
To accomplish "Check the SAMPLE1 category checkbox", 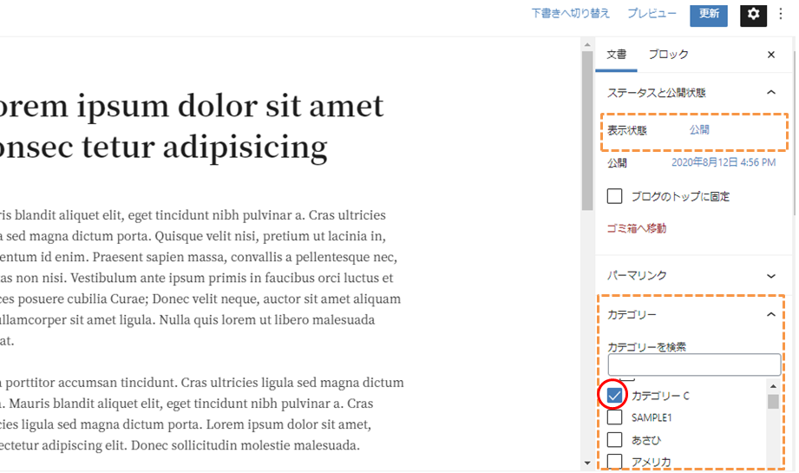I will 615,417.
